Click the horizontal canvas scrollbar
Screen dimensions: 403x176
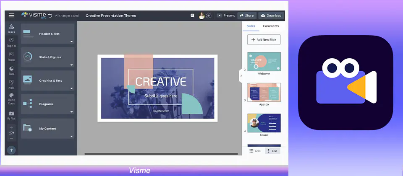pyautogui.click(x=161, y=154)
